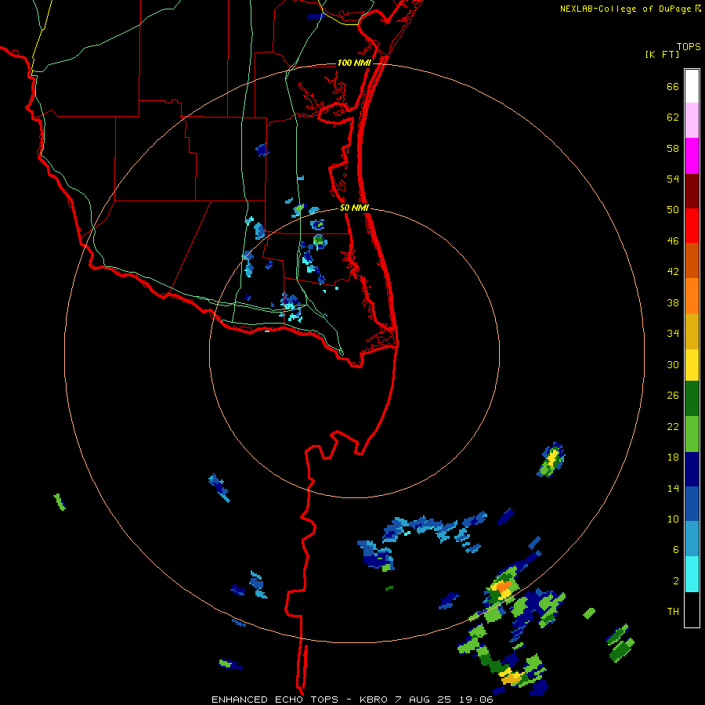Click the 'NEXLAB-College of DuPage' credit text
Viewport: 705px width, 705px height.
coord(625,9)
